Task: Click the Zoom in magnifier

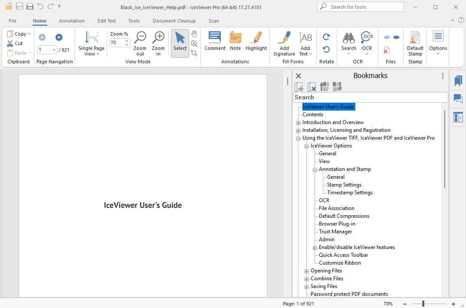Action: [x=158, y=43]
